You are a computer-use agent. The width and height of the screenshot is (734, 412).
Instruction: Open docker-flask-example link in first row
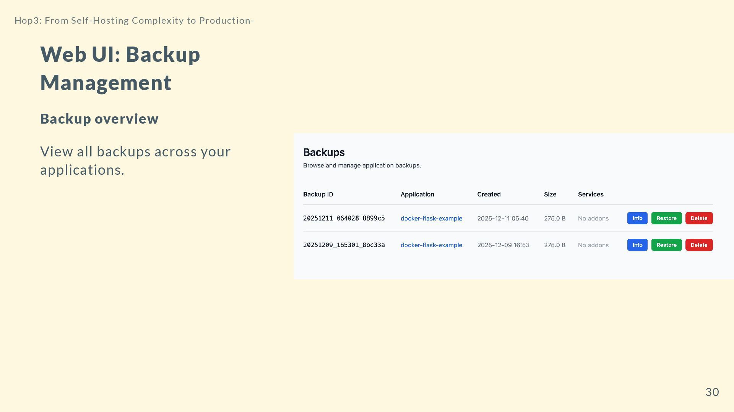(x=431, y=219)
